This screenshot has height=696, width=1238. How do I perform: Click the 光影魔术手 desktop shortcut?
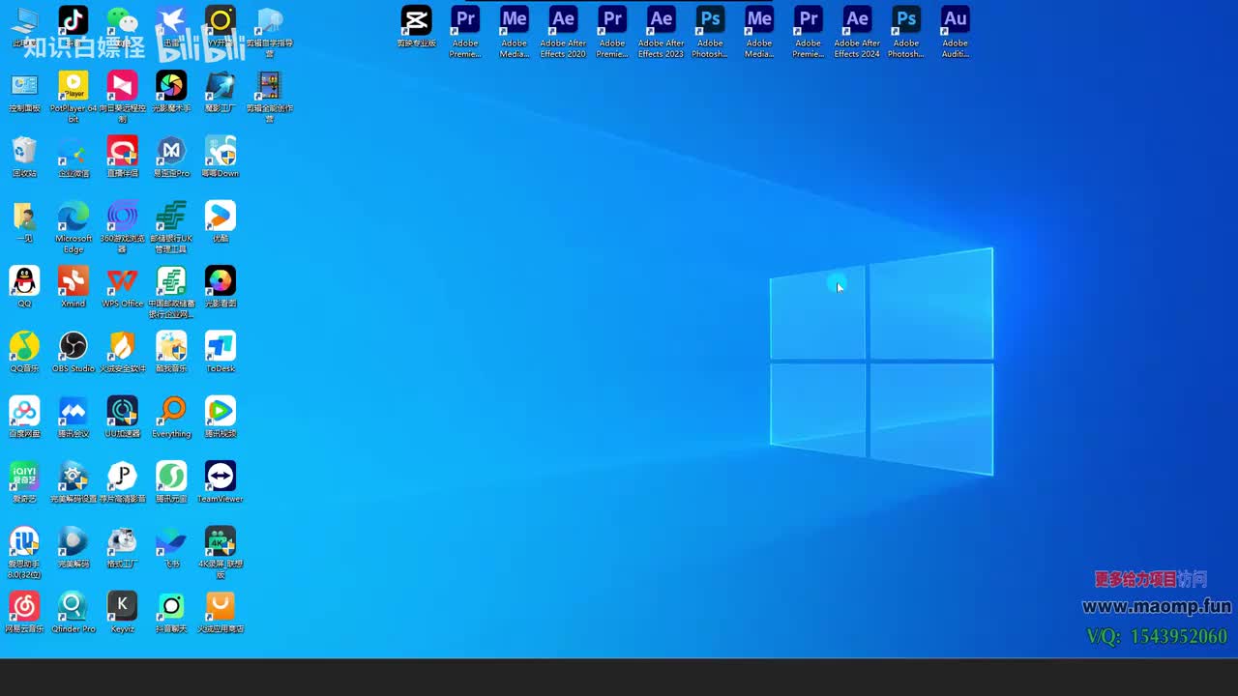click(171, 86)
